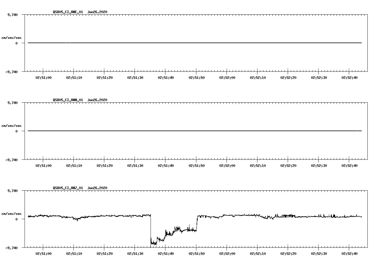This screenshot has height=264, width=388.
Task: Choose the 02:51:40 time label under the HNZ plot
Action: (166, 253)
